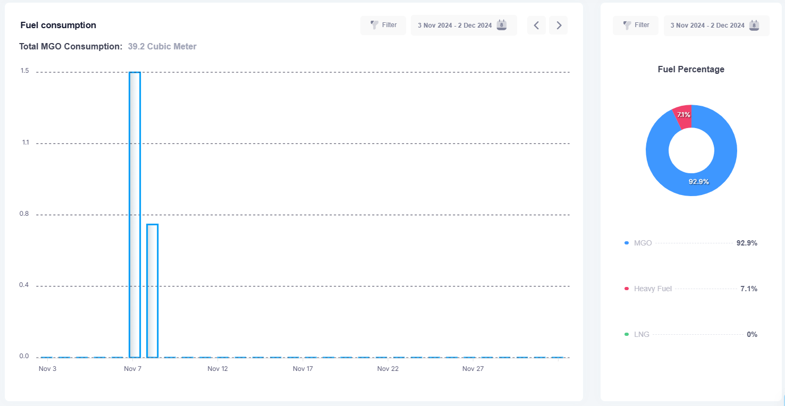Click the Nov 22 x-axis label
Viewport: 785px width, 406px height.
387,369
